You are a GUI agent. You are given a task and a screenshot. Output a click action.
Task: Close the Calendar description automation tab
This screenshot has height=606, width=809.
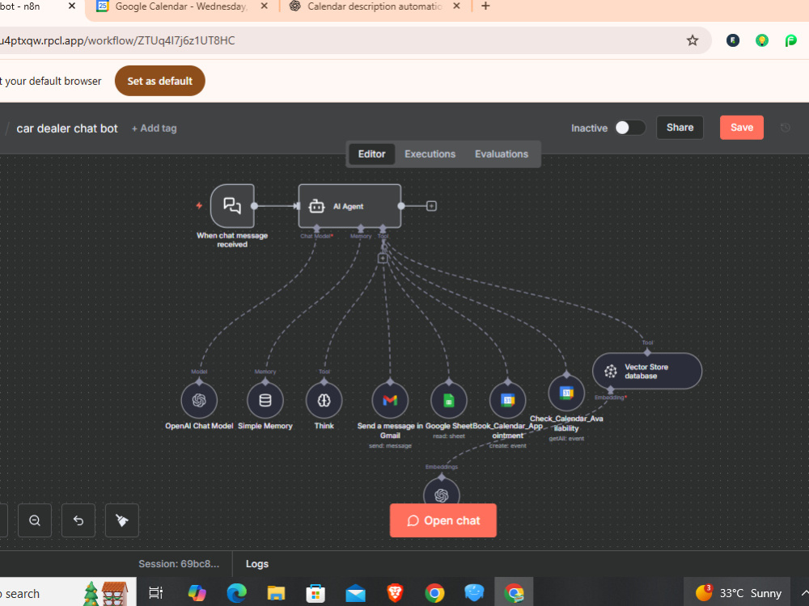tap(456, 6)
